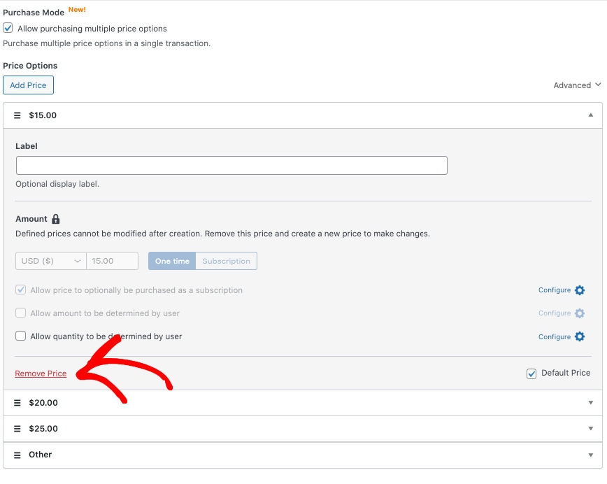This screenshot has width=607, height=484.
Task: Click the Add Price button
Action: (28, 85)
